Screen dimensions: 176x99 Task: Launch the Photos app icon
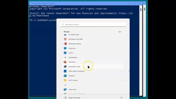coord(65,53)
